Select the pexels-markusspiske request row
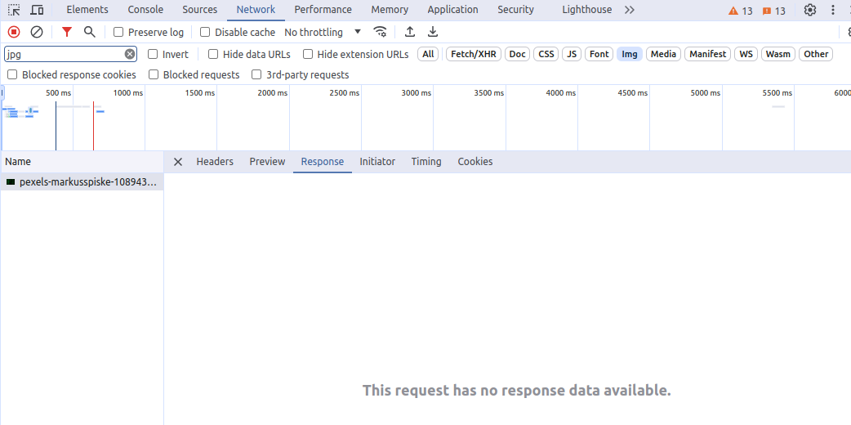Image resolution: width=851 pixels, height=425 pixels. 82,182
